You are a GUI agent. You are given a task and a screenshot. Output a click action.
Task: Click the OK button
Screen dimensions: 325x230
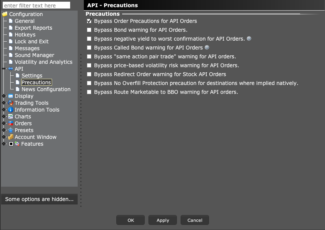click(131, 220)
